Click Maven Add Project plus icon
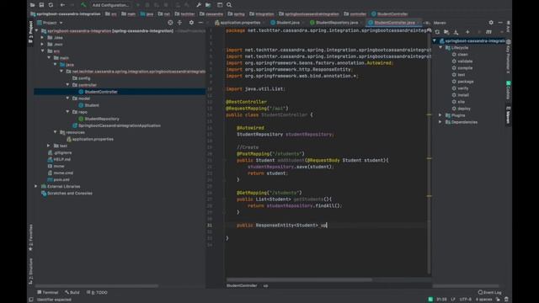The height and width of the screenshot is (303, 539). click(467, 32)
